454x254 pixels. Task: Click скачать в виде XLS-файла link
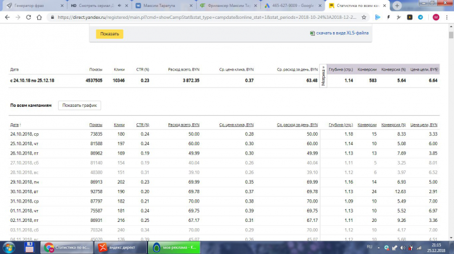coord(342,33)
